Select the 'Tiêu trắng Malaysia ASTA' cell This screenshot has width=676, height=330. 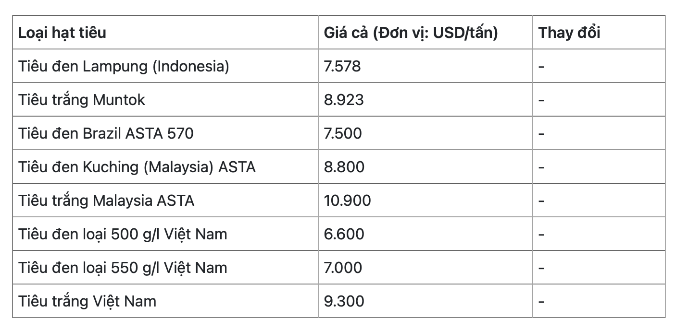[x=106, y=200]
